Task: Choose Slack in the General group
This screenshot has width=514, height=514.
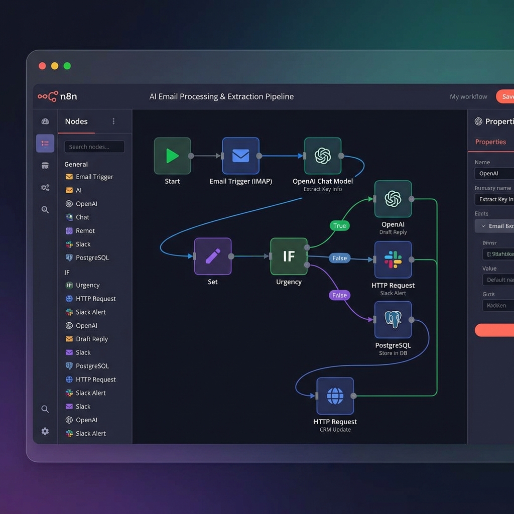Action: pyautogui.click(x=78, y=244)
